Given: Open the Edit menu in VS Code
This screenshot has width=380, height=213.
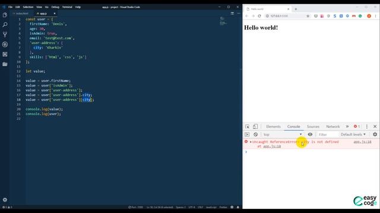Looking at the screenshot, I should (17, 7).
